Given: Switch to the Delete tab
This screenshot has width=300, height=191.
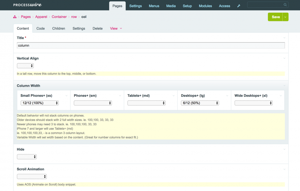Looking at the screenshot, I should click(97, 29).
